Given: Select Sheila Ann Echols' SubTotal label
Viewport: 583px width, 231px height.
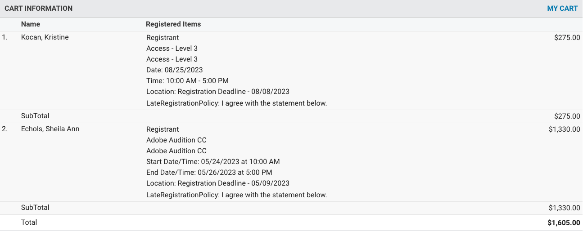Looking at the screenshot, I should [35, 208].
